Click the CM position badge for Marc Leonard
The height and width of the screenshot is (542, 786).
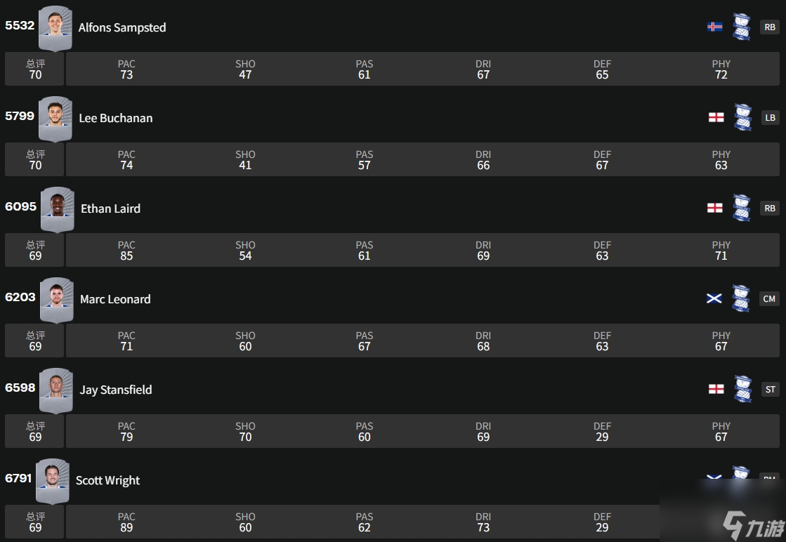pyautogui.click(x=769, y=298)
